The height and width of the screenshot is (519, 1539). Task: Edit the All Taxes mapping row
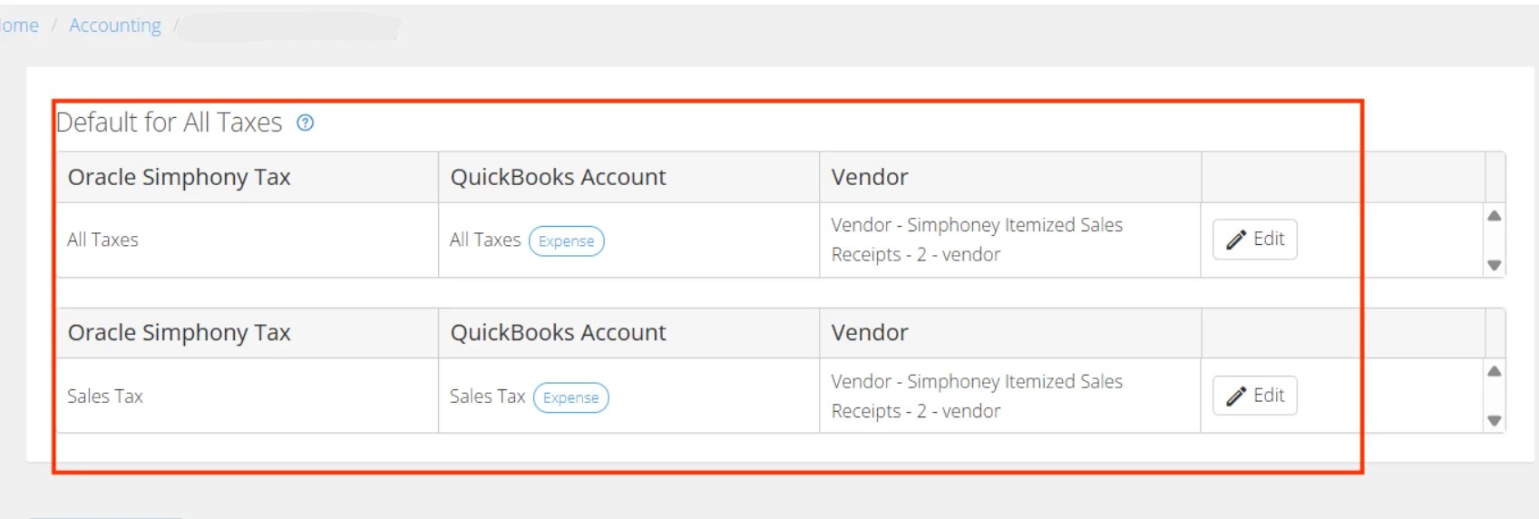pyautogui.click(x=1255, y=240)
